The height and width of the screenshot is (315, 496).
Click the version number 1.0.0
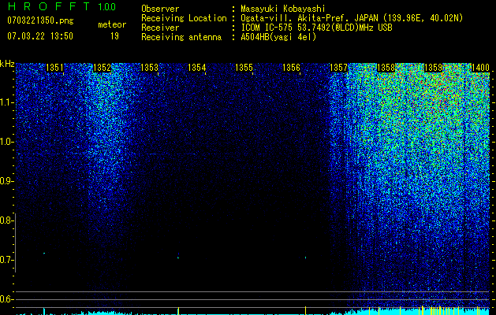107,7
